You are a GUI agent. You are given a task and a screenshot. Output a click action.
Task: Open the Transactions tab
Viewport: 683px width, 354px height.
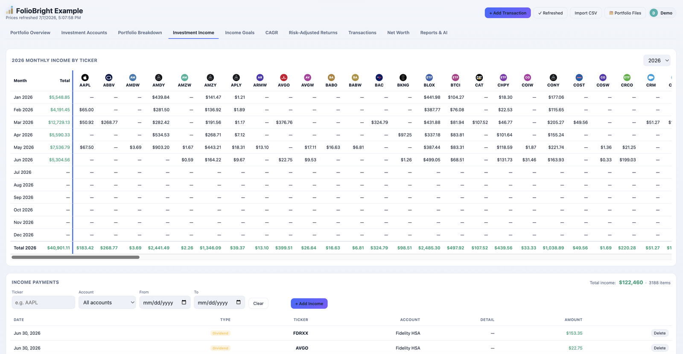tap(362, 32)
